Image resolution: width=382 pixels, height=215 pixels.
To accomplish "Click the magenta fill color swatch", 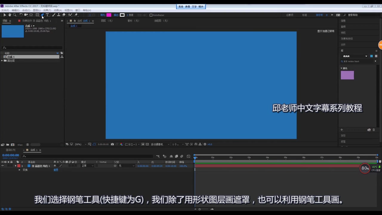I will pos(109,15).
